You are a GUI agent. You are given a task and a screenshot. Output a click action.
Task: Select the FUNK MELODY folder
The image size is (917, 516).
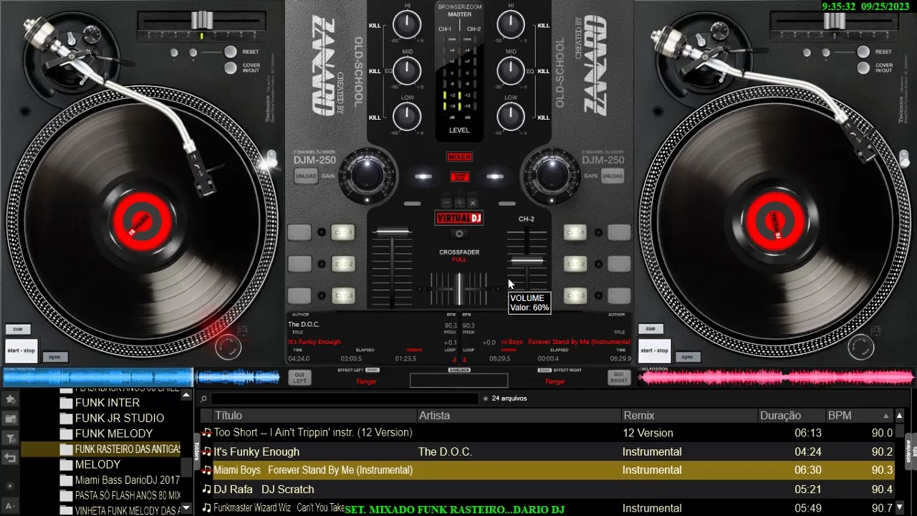click(114, 434)
